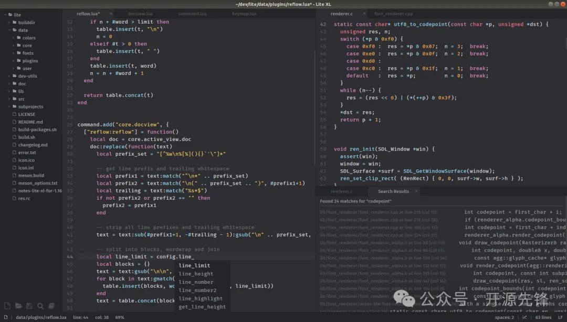Choose get_line_height autocomplete suggestion

[203, 307]
